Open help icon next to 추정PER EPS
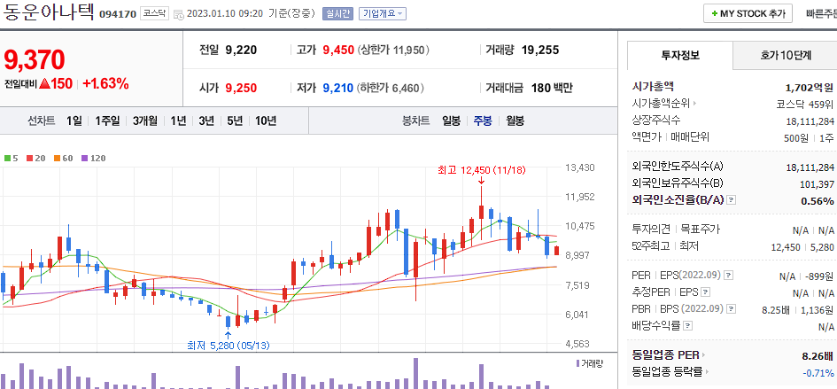The height and width of the screenshot is (389, 837). coord(706,292)
